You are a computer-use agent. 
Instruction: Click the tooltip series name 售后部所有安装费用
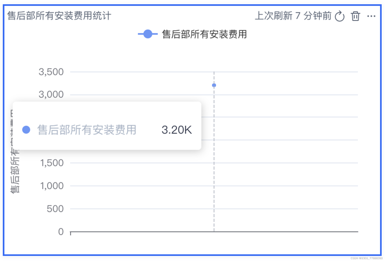(x=87, y=130)
